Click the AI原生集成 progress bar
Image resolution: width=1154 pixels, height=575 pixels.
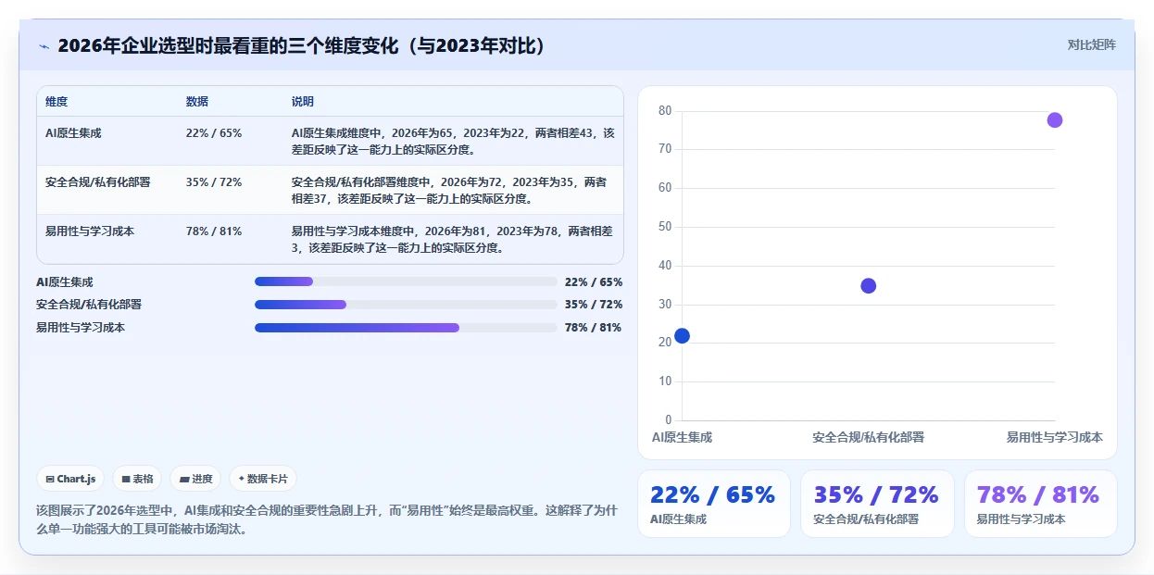pyautogui.click(x=406, y=281)
